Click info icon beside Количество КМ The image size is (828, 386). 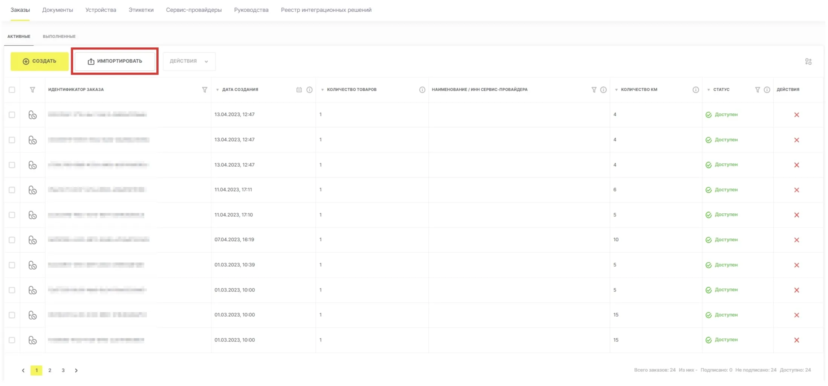[695, 90]
